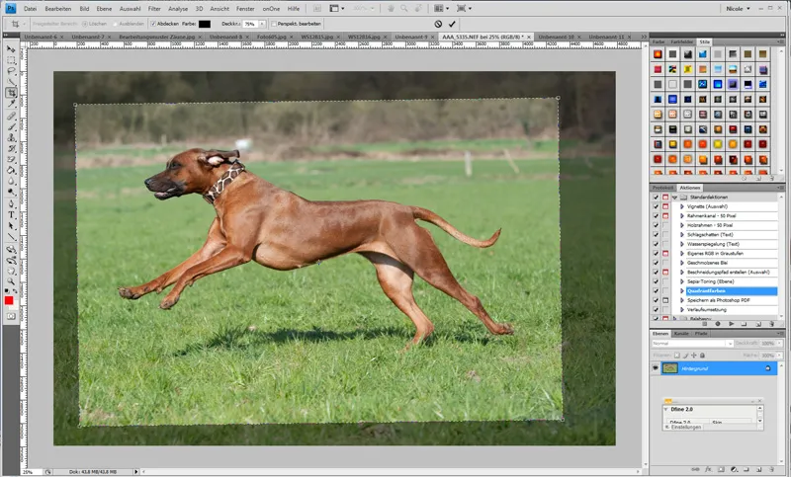This screenshot has width=791, height=477.
Task: Cancel the current crop operation
Action: point(438,24)
